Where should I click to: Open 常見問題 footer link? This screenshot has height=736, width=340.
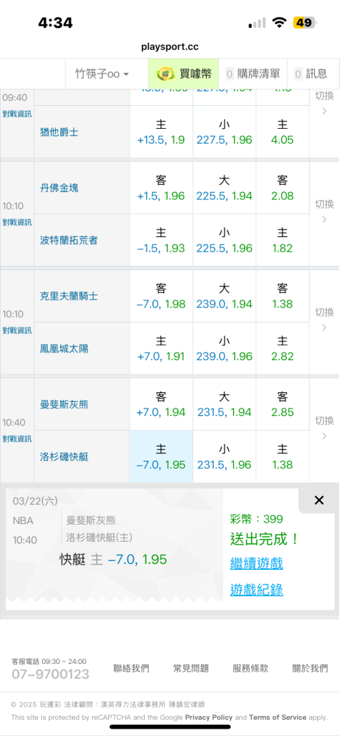click(191, 669)
